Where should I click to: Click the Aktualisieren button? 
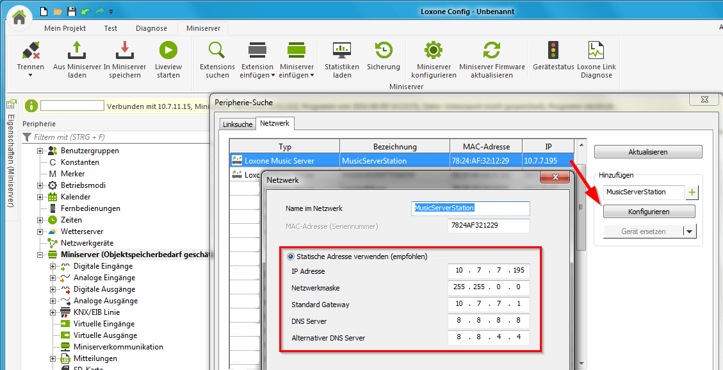point(648,152)
